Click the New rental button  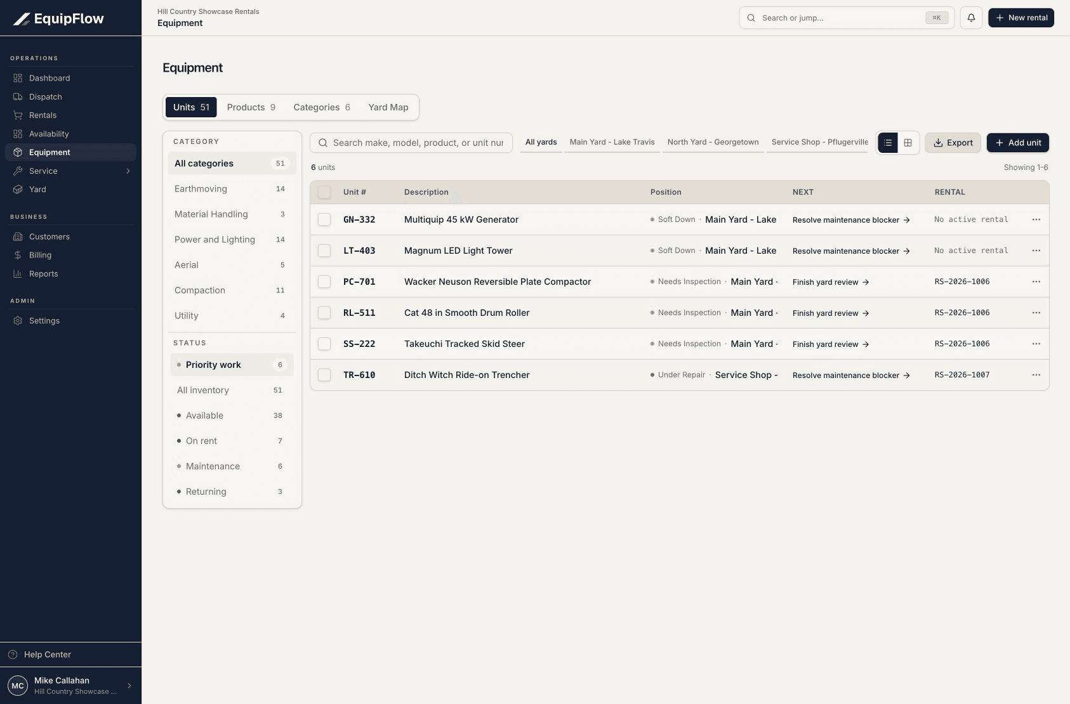click(1021, 18)
